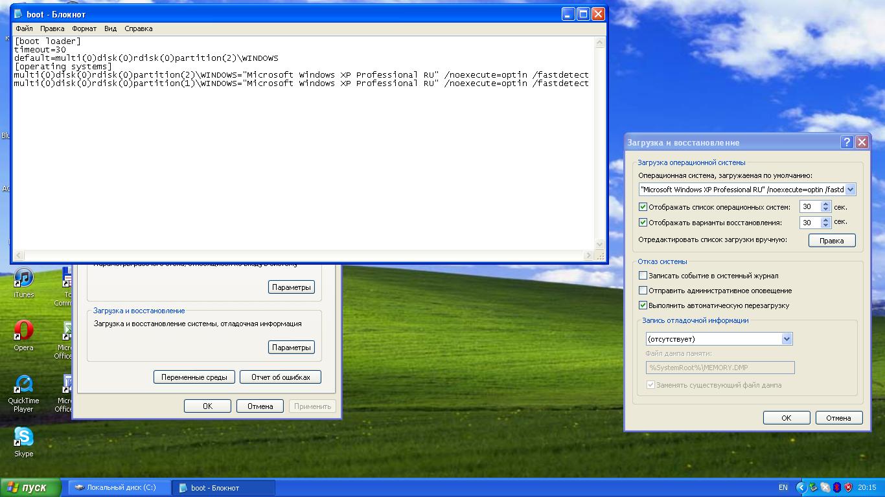This screenshot has width=885, height=497.
Task: Select the Opera desktop icon
Action: [23, 335]
